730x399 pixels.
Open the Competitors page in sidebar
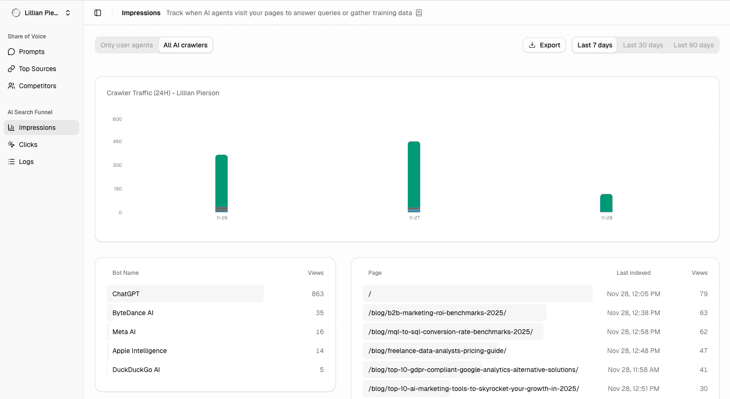point(37,86)
